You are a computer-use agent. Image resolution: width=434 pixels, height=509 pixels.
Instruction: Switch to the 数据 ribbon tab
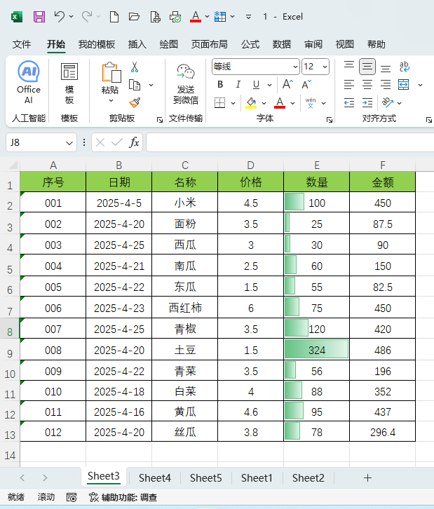(282, 44)
